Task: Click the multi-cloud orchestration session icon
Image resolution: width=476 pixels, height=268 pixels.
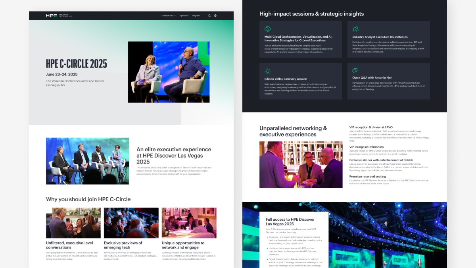Action: [268, 29]
